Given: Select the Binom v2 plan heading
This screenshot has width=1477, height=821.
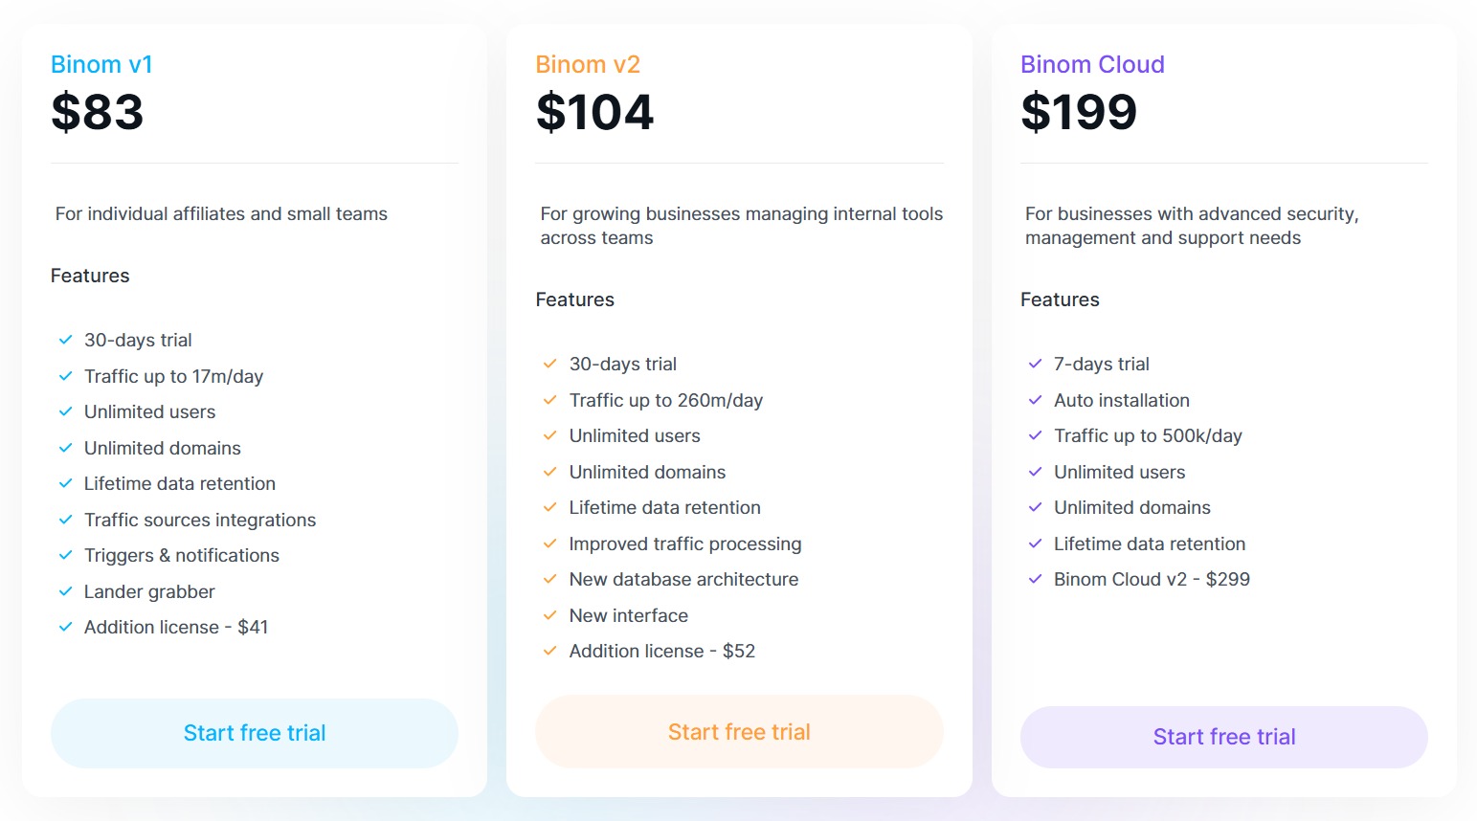Looking at the screenshot, I should [x=588, y=64].
